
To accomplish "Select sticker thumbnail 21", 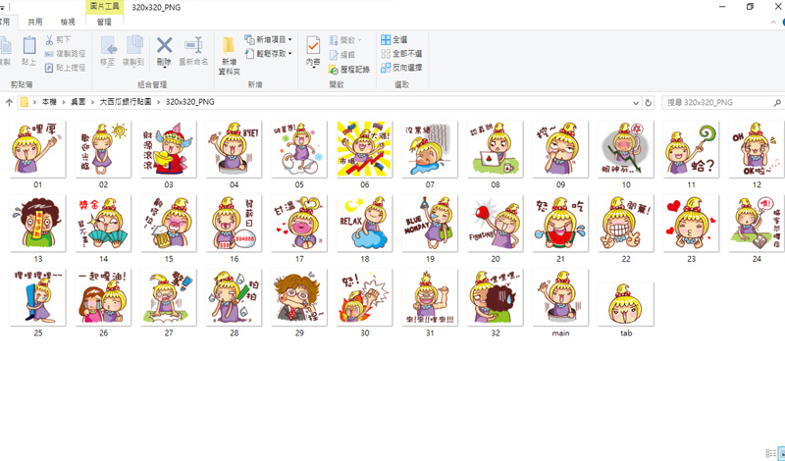I will pyautogui.click(x=560, y=224).
